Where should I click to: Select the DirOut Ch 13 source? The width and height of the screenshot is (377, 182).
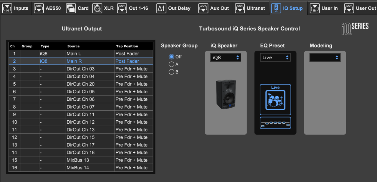click(x=90, y=130)
